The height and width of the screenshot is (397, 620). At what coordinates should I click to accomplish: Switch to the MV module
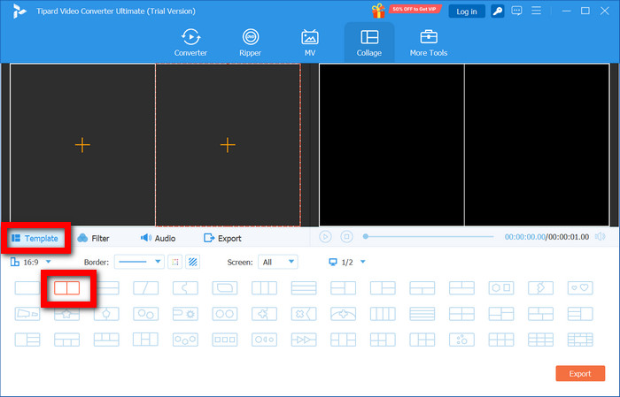point(310,42)
